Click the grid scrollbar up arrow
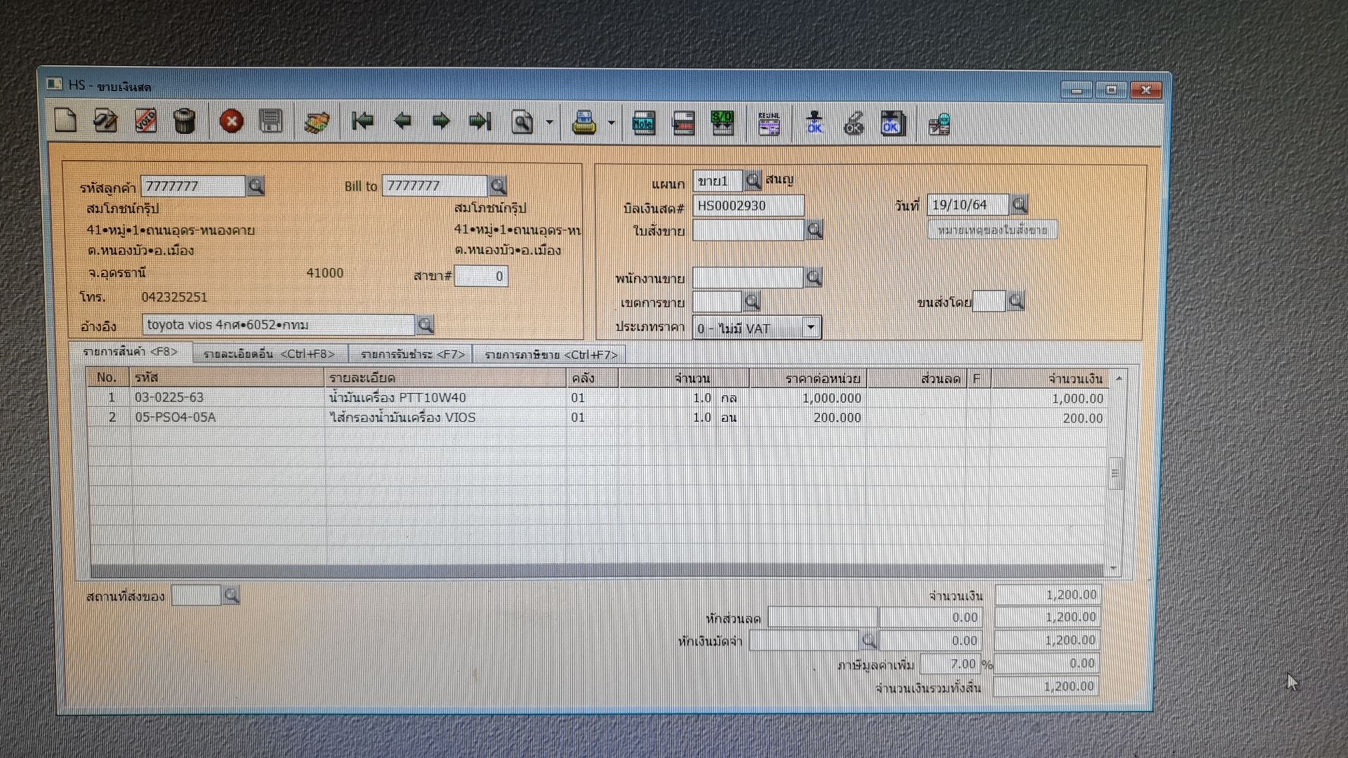The image size is (1348, 758). (x=1118, y=378)
